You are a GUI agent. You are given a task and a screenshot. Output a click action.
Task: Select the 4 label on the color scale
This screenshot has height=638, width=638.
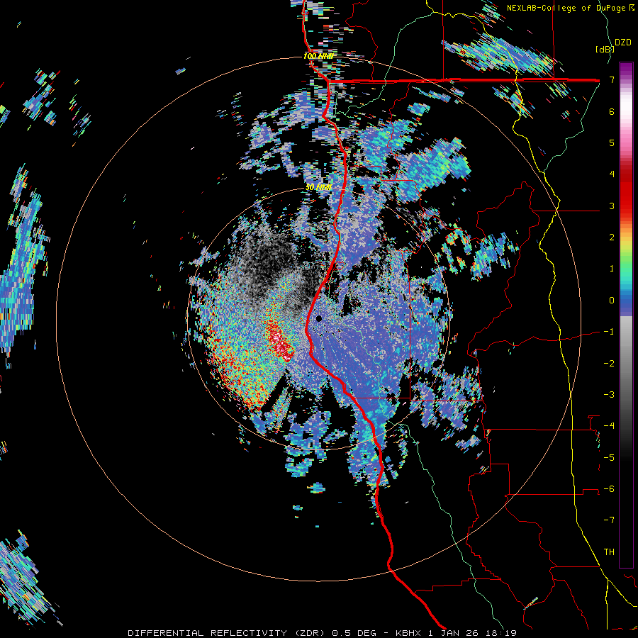[x=612, y=174]
